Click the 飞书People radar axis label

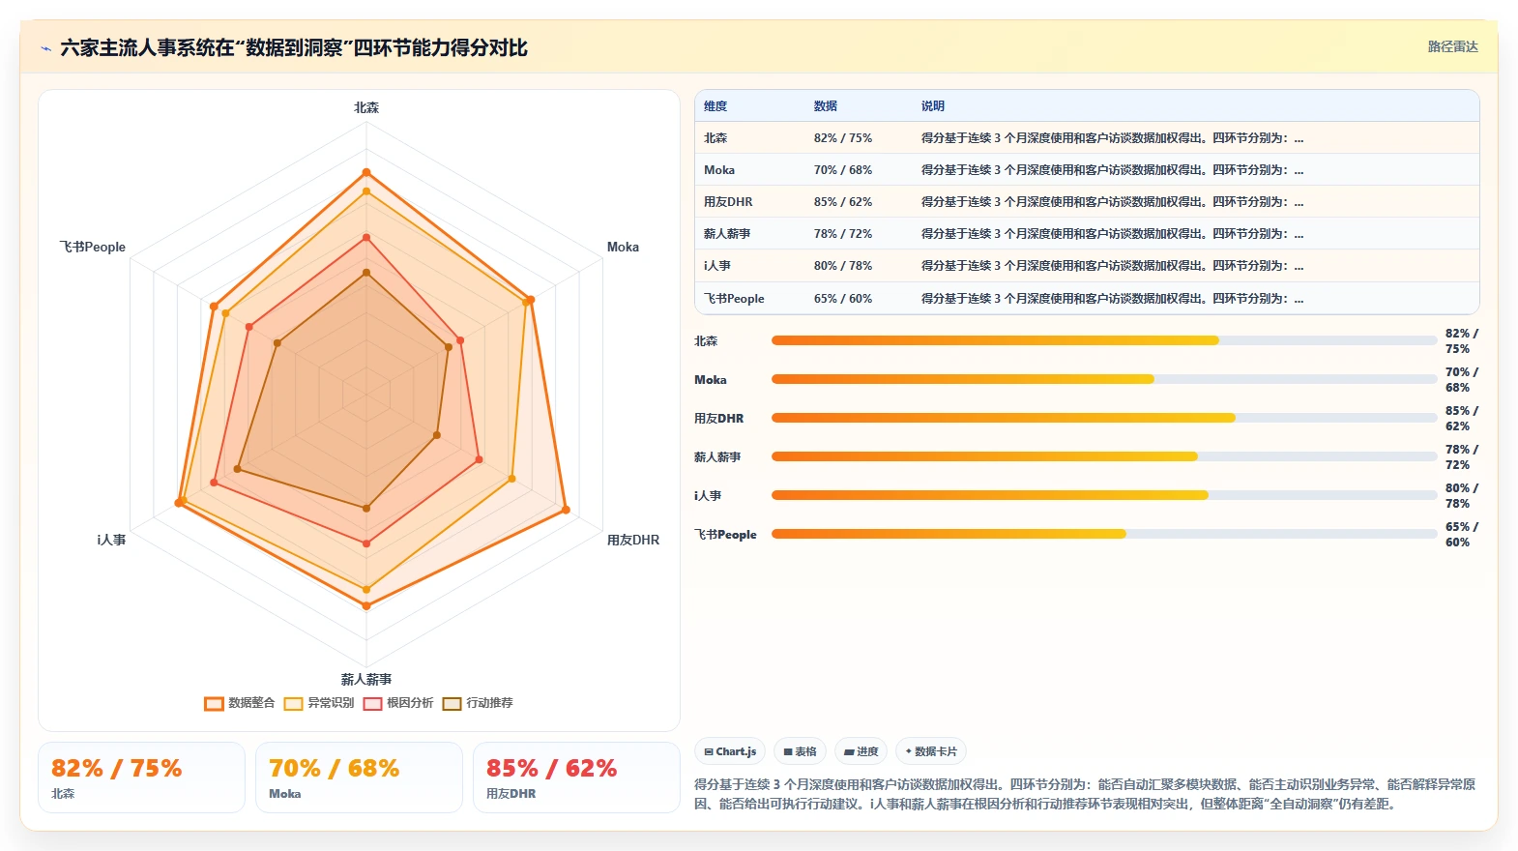click(93, 247)
